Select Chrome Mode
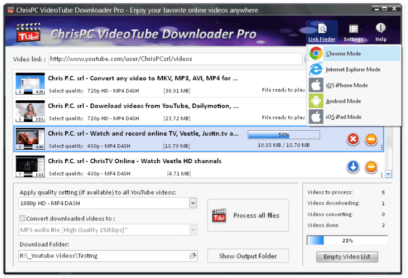This screenshot has height=278, width=408. 354,53
